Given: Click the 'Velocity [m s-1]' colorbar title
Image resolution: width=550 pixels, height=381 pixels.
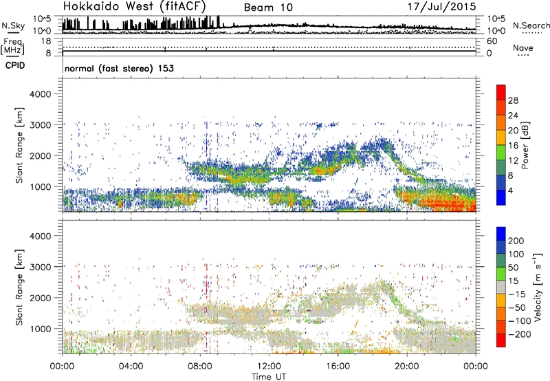Looking at the screenshot, I should tap(537, 287).
